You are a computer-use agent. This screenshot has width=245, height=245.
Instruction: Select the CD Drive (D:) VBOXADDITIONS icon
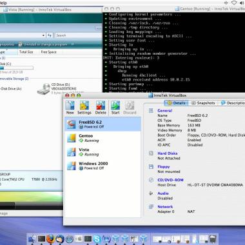44,89
